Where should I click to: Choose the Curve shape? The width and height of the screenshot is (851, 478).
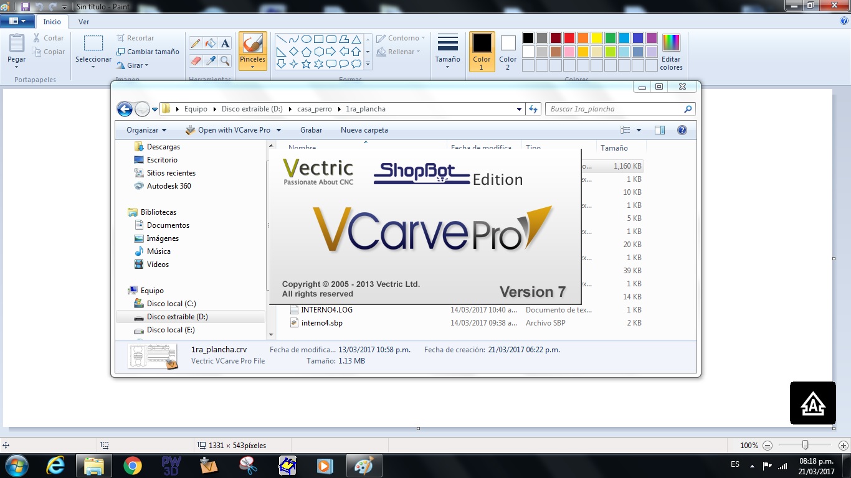[293, 39]
